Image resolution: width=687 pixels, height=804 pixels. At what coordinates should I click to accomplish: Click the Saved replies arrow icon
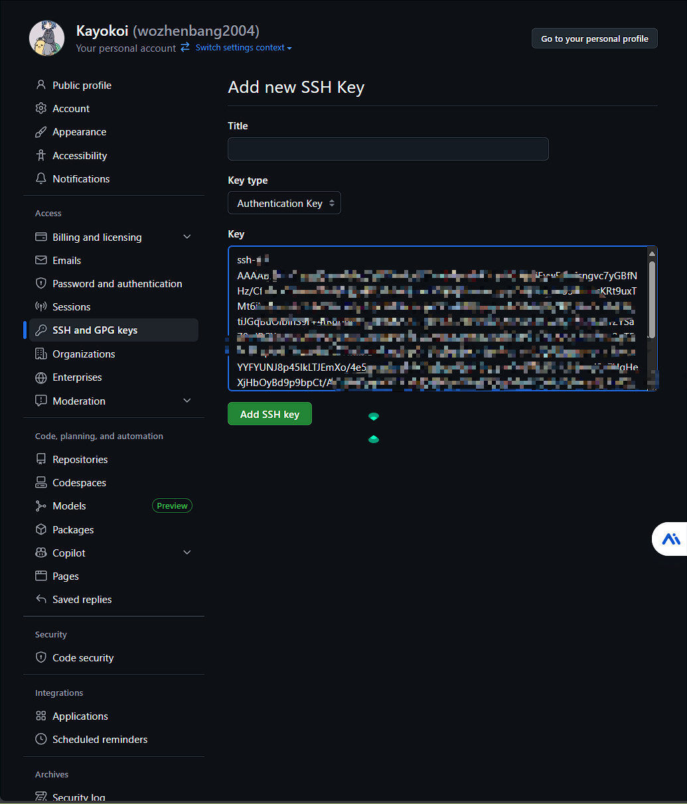click(41, 599)
